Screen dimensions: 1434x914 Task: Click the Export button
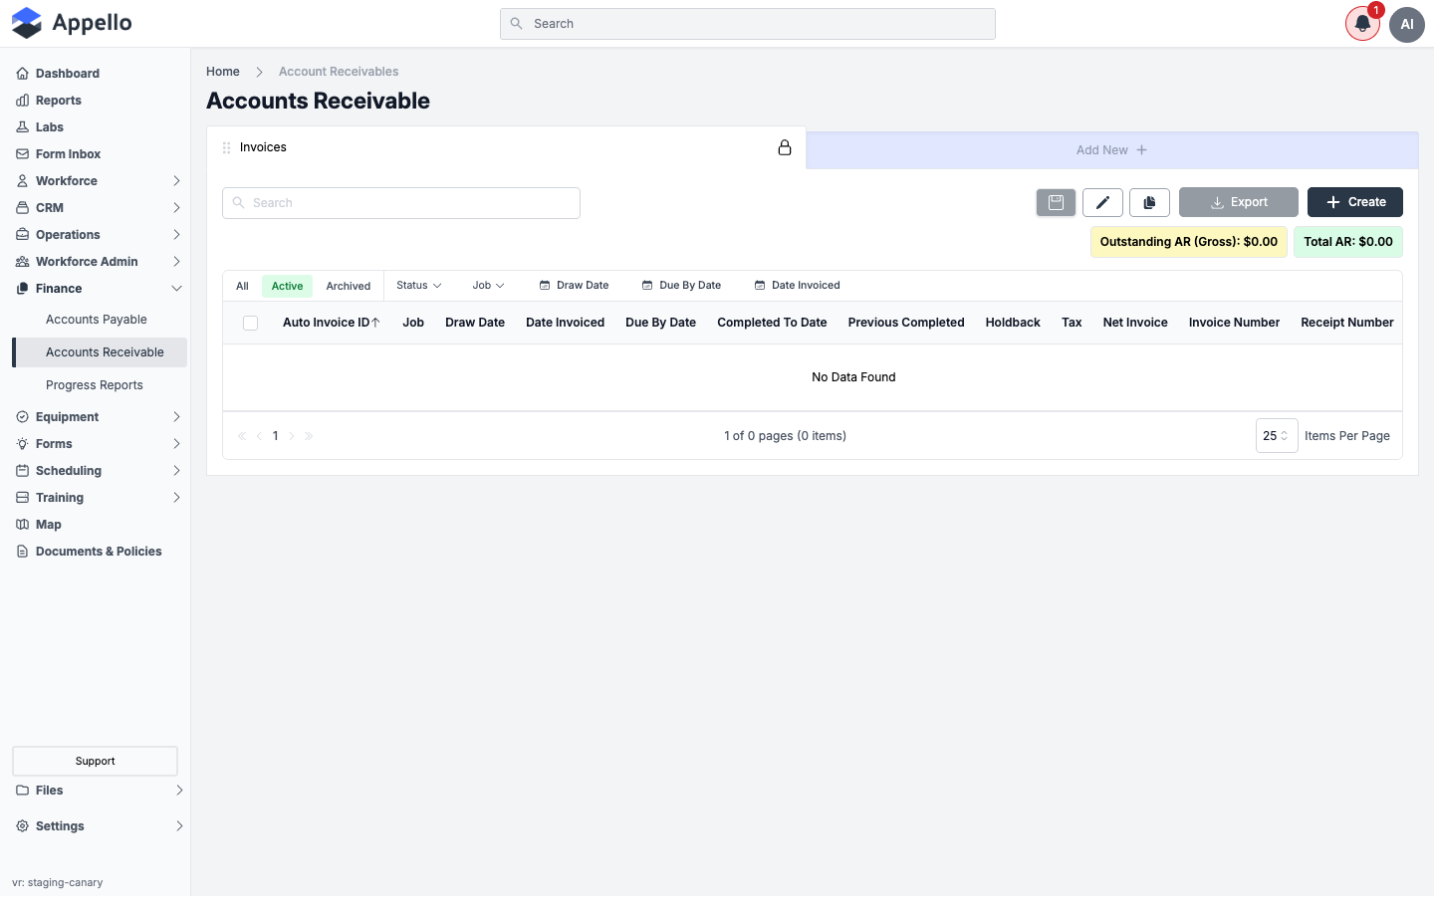[1238, 202]
